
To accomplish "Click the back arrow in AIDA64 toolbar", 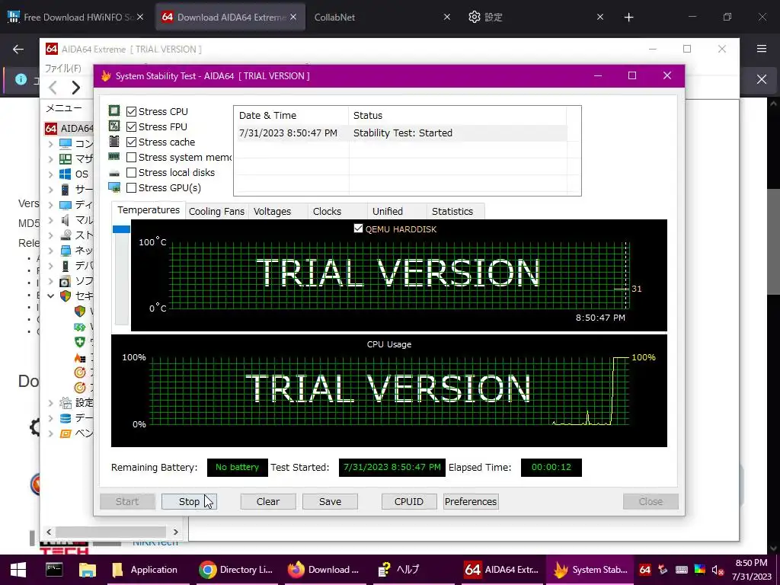I will pyautogui.click(x=53, y=88).
